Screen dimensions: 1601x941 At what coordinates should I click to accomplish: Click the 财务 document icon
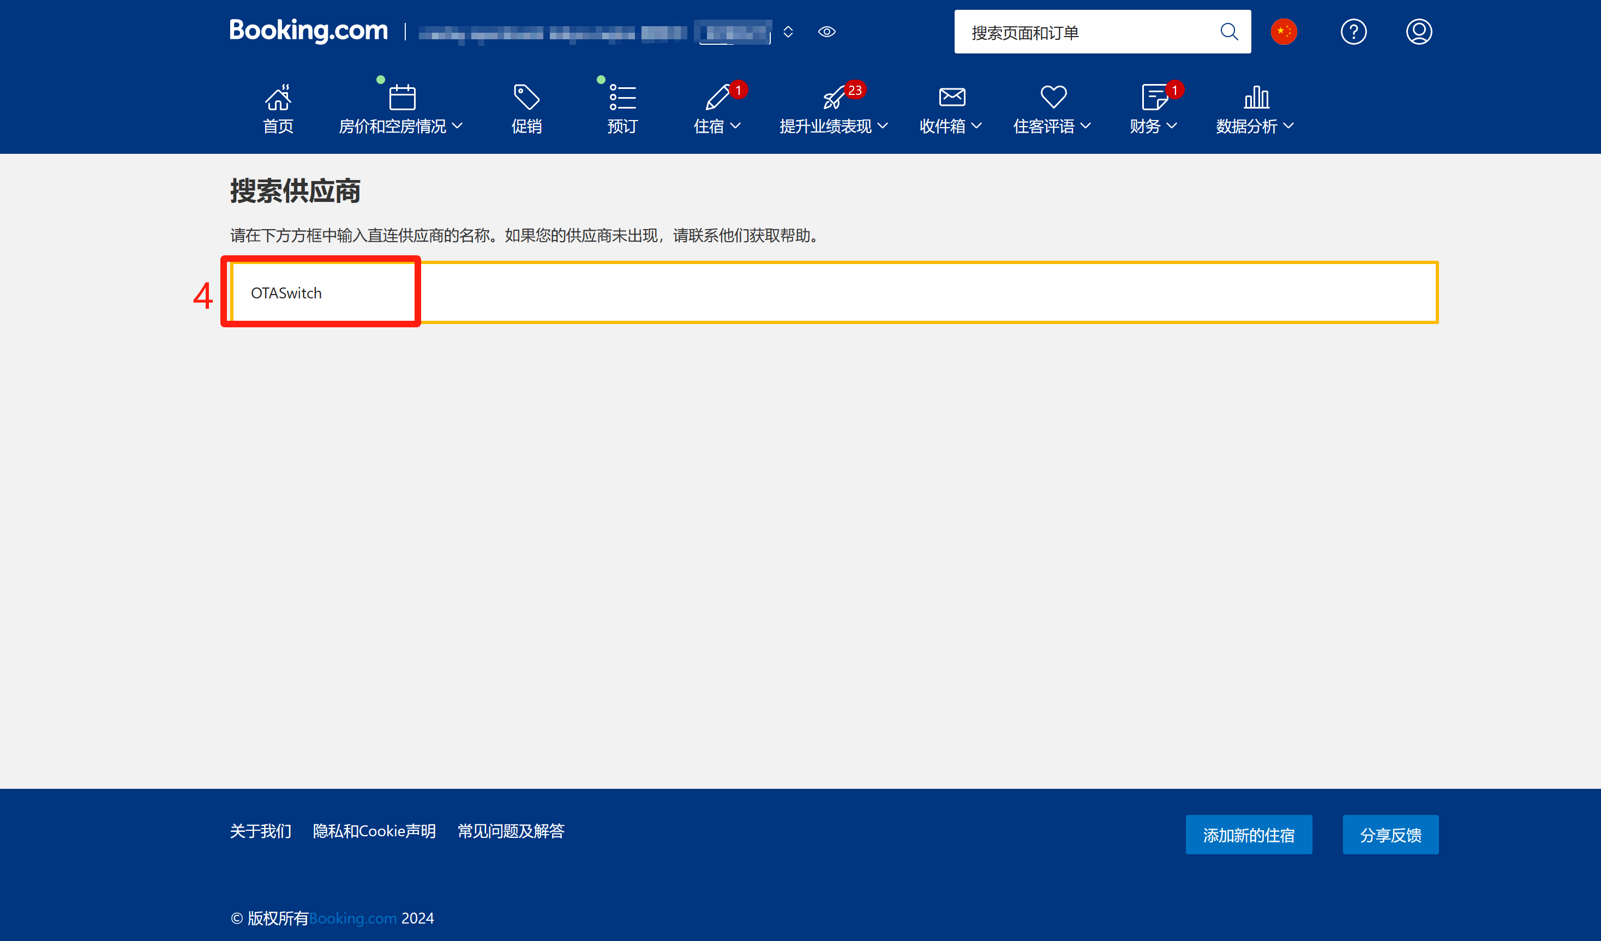[x=1154, y=97]
